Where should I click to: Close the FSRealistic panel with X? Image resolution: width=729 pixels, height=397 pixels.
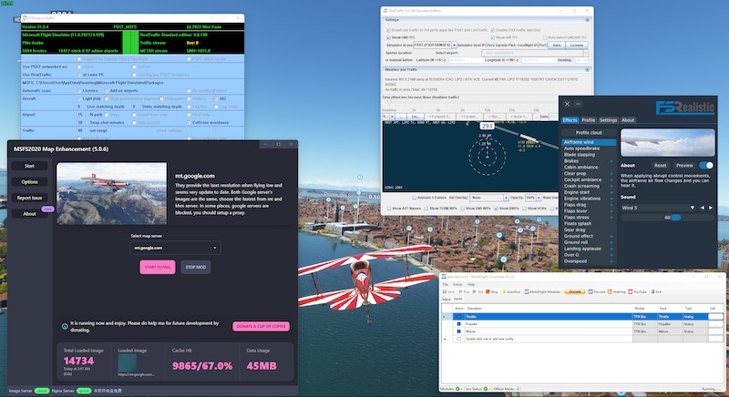tap(567, 104)
